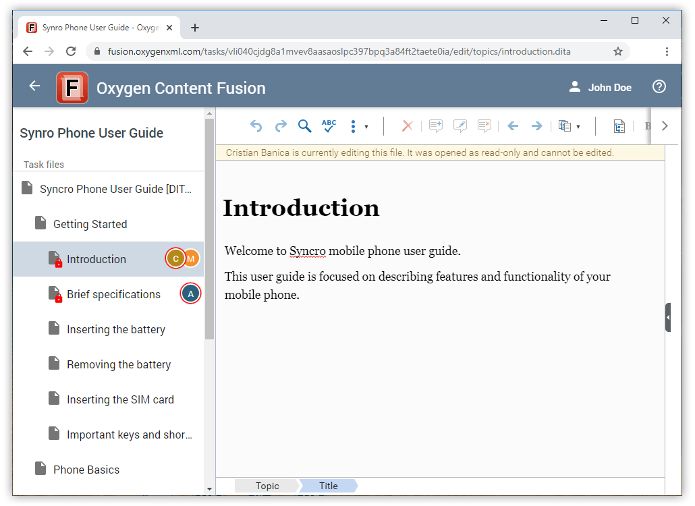View site security info via lock icon
695x506 pixels.
point(97,51)
